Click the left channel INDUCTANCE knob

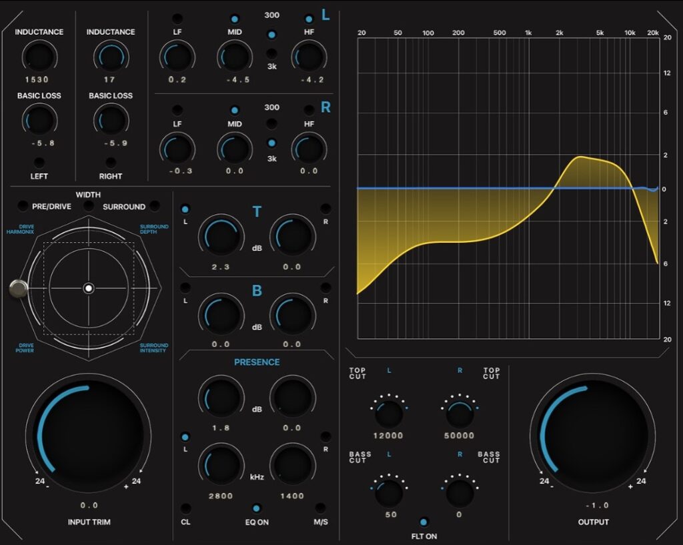coord(39,57)
